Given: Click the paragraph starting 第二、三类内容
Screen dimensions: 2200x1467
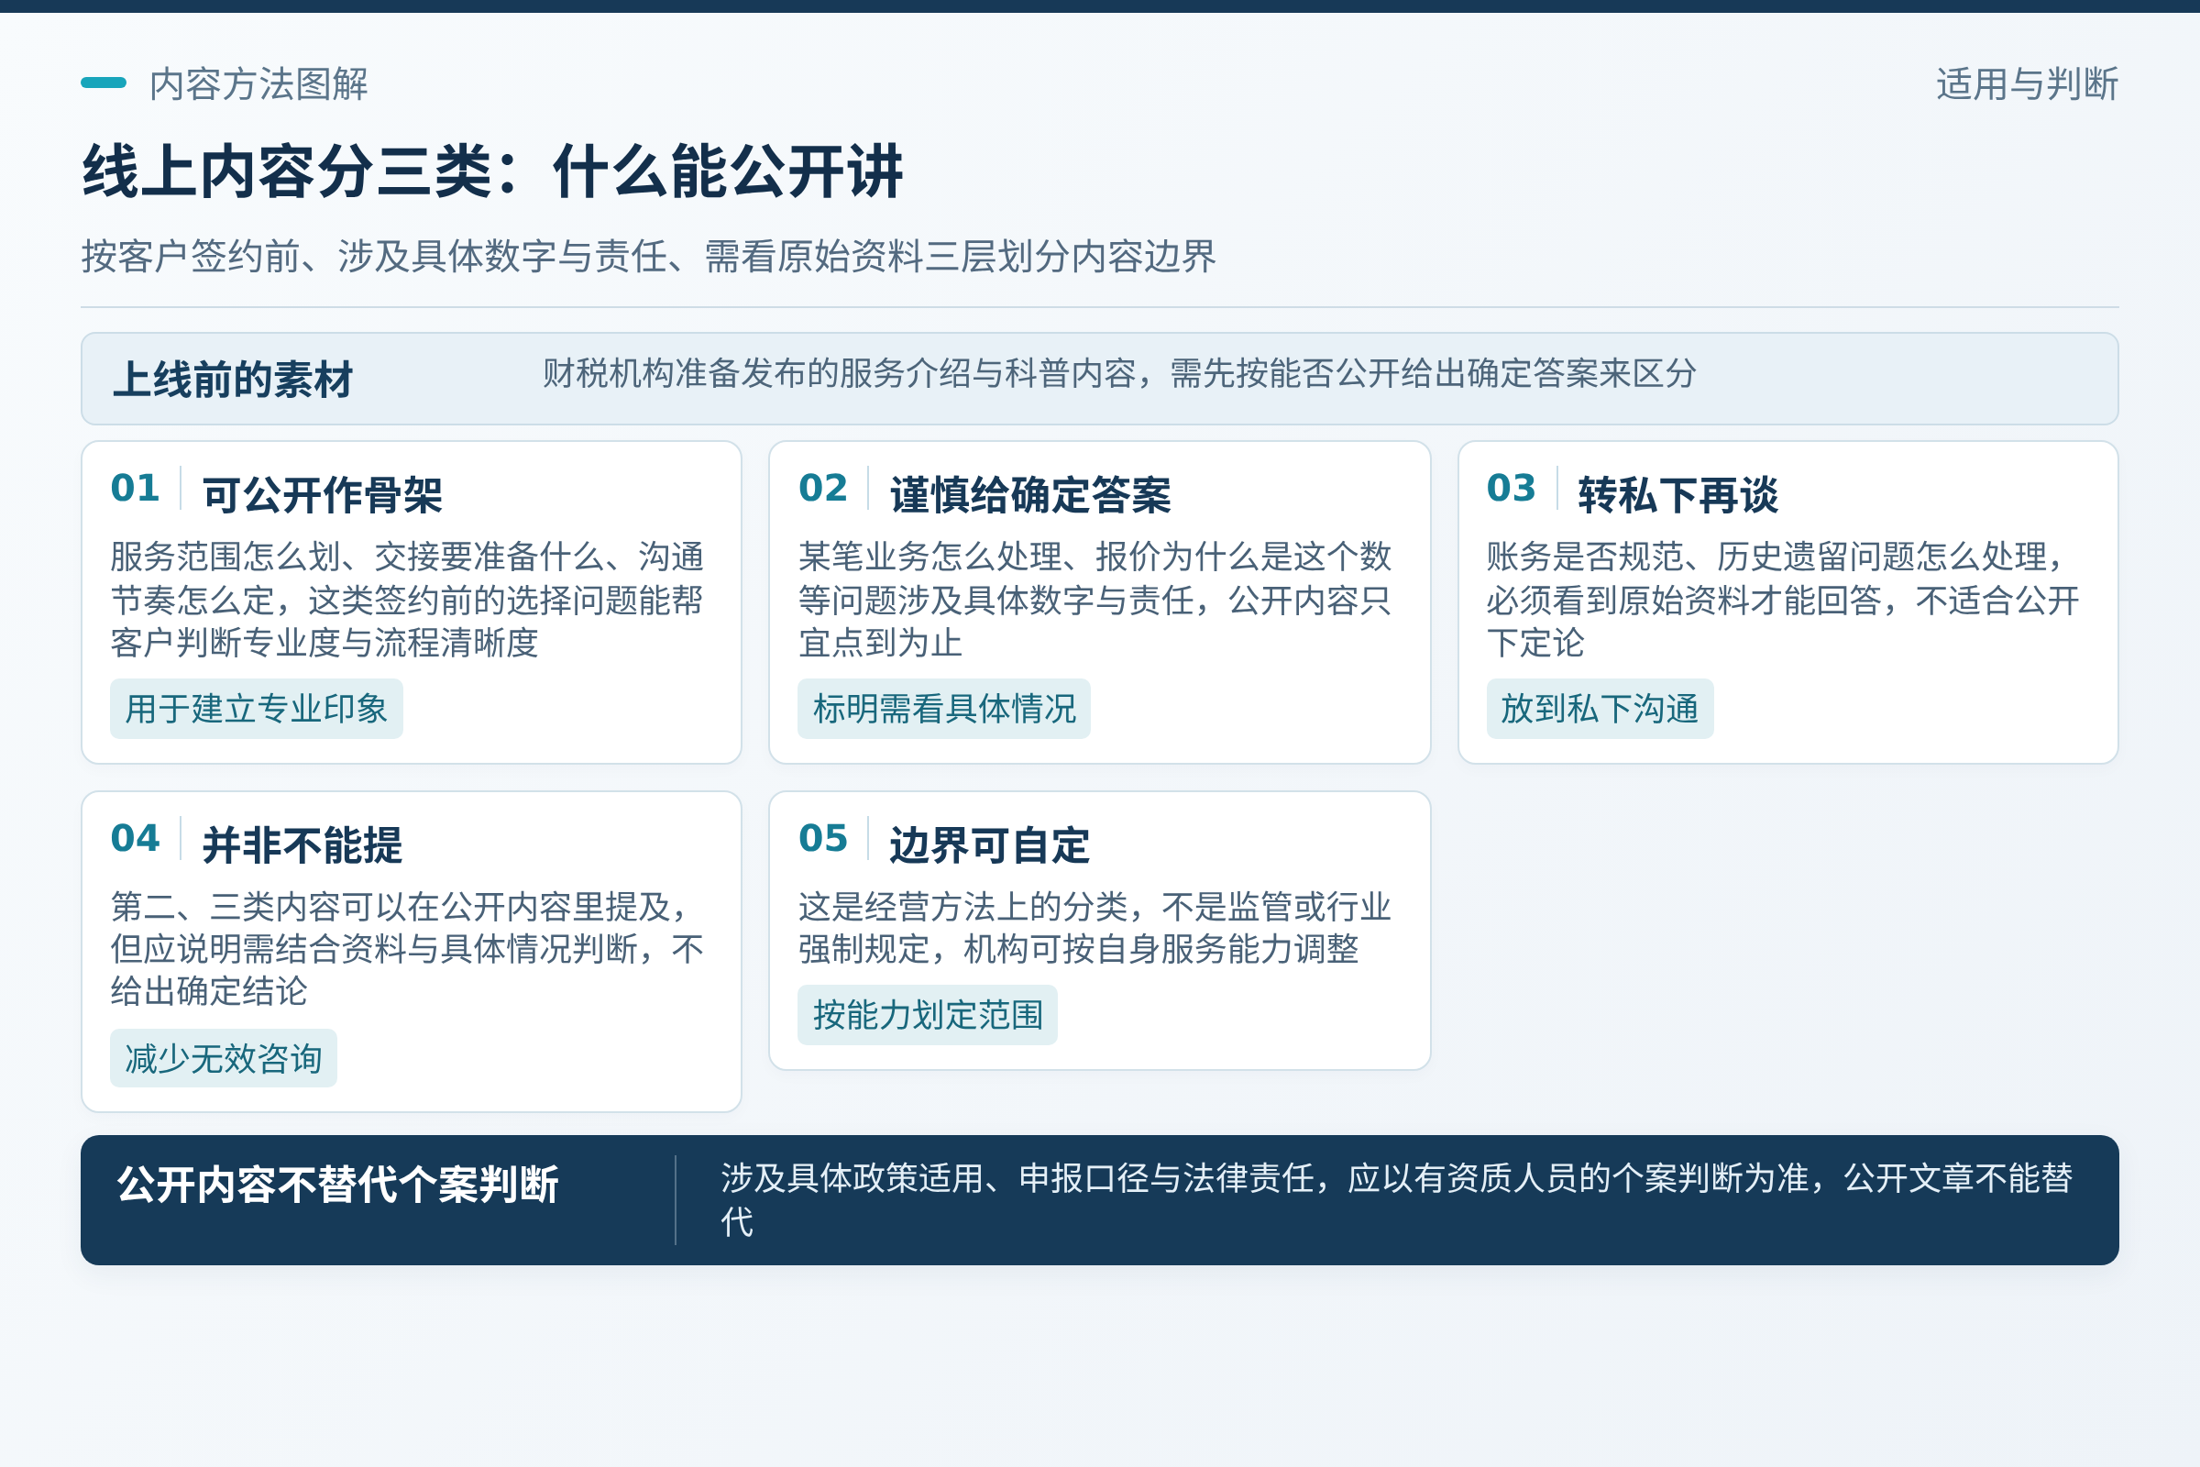Looking at the screenshot, I should click(407, 949).
